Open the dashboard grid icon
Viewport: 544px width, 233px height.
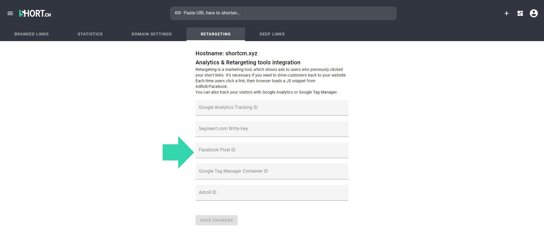pos(520,13)
